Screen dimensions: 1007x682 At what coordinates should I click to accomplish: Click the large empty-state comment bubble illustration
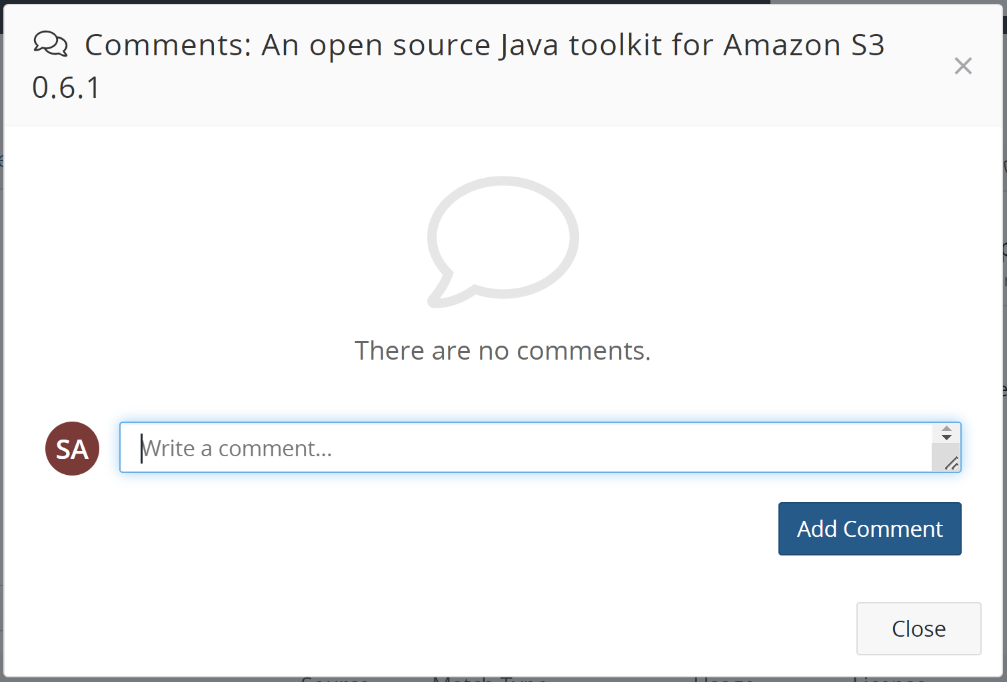502,240
